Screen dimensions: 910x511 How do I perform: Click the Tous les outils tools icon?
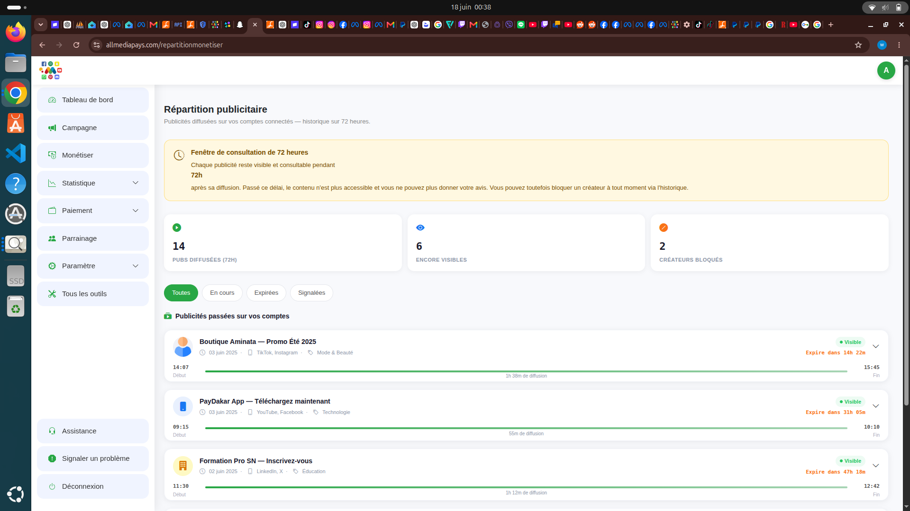pos(52,294)
